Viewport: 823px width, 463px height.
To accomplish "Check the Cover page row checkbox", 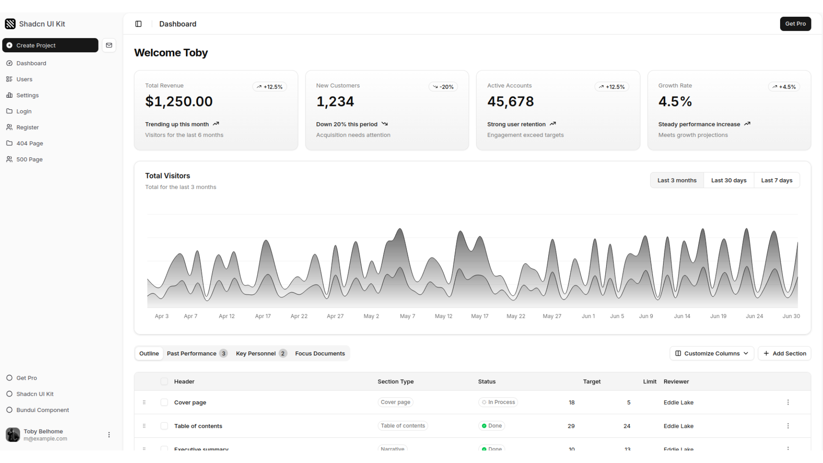I will [x=164, y=402].
